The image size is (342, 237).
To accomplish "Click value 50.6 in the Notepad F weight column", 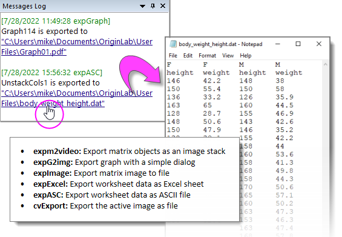I will (x=212, y=121).
